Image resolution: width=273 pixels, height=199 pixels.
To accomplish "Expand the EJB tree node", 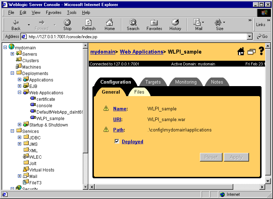I will coord(19,86).
